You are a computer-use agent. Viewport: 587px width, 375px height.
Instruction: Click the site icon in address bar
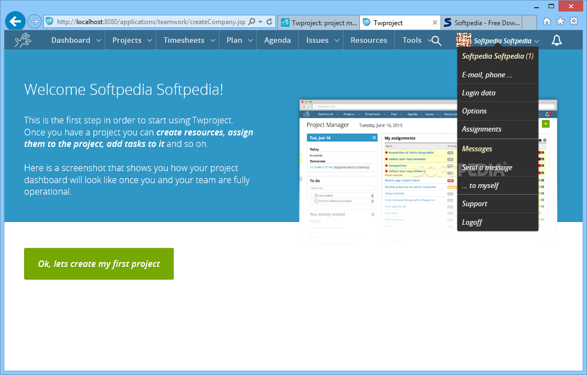point(49,21)
